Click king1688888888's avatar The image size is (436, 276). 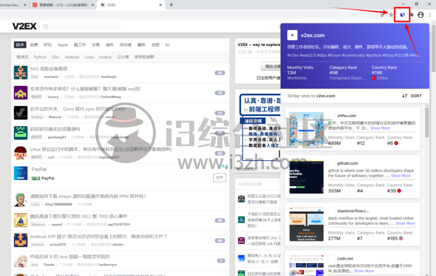(21, 200)
